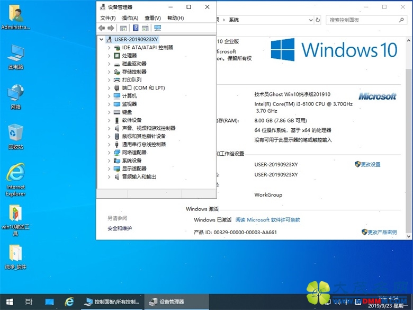Click the Forward arrow in Device Manager toolbar
The width and height of the screenshot is (413, 310).
point(111,28)
